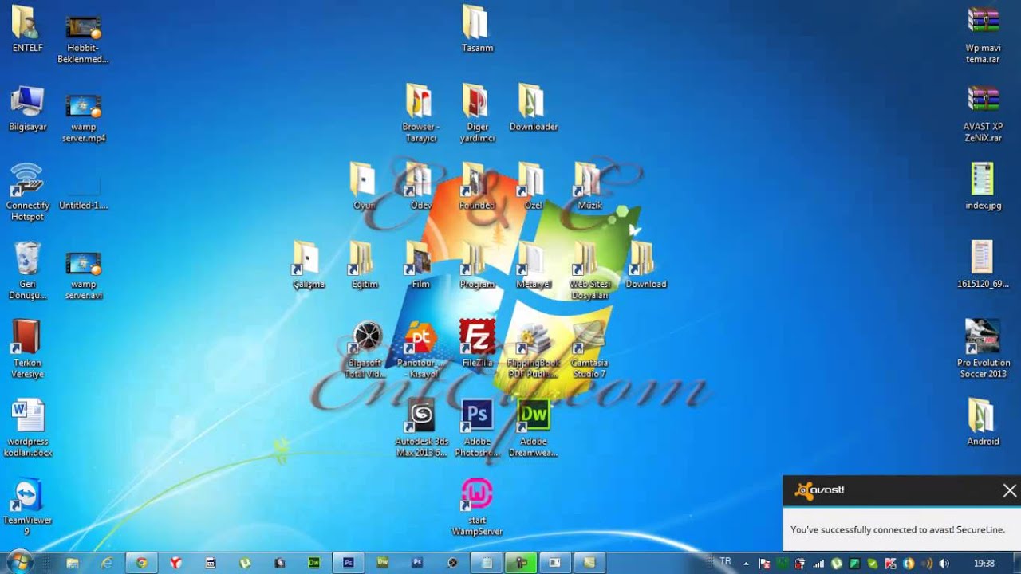Switch to Google Chrome in the taskbar
Image resolution: width=1021 pixels, height=574 pixels.
coord(142,563)
